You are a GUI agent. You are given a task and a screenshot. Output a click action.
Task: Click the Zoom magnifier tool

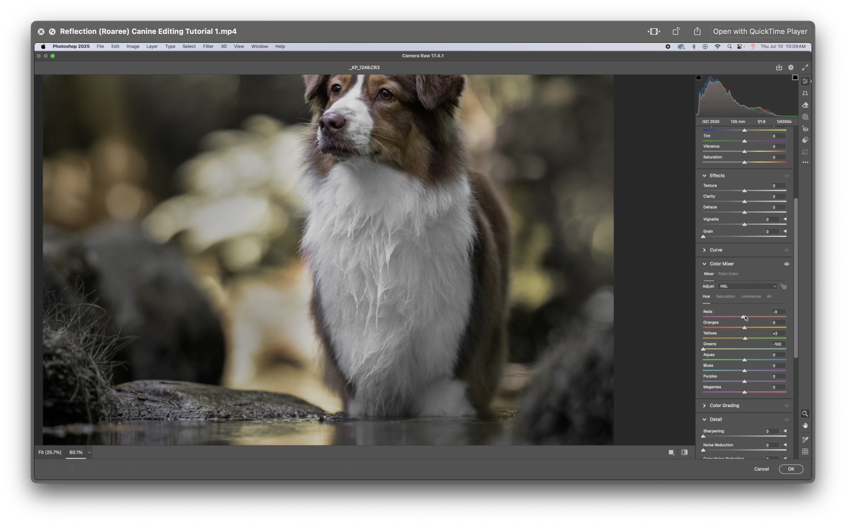tap(805, 413)
